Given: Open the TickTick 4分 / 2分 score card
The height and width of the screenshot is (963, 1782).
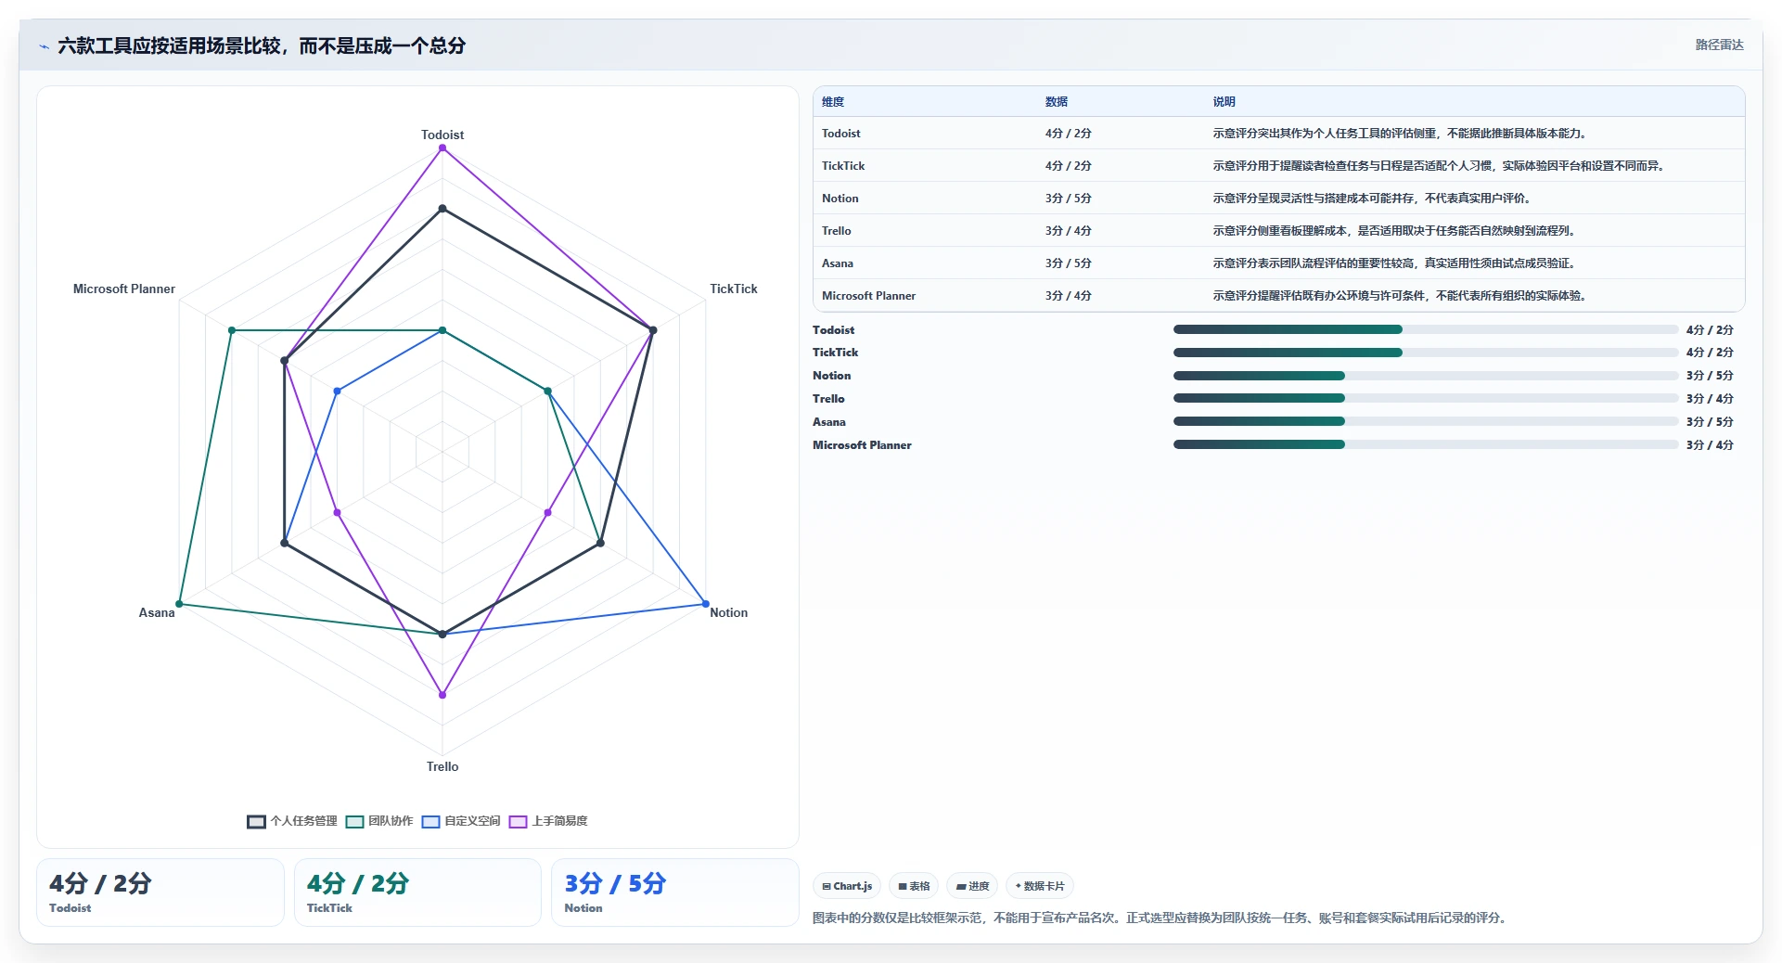Looking at the screenshot, I should click(417, 892).
